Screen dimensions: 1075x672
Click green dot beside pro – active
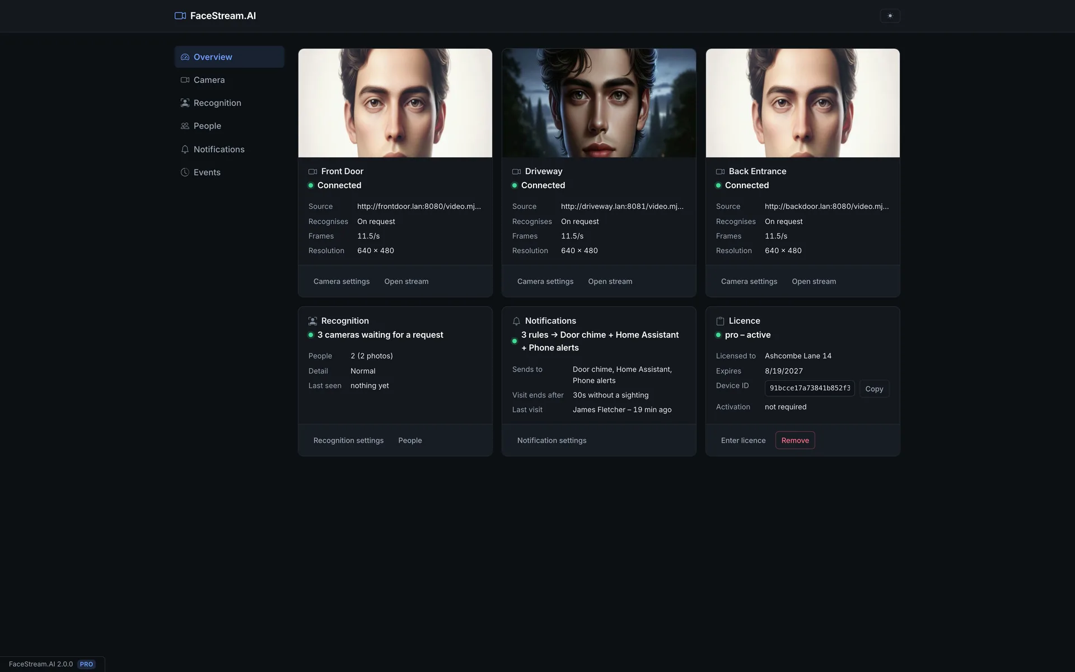click(x=718, y=335)
